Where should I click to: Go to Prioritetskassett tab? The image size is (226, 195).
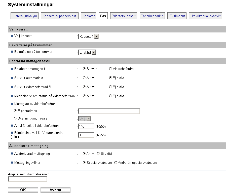124,16
